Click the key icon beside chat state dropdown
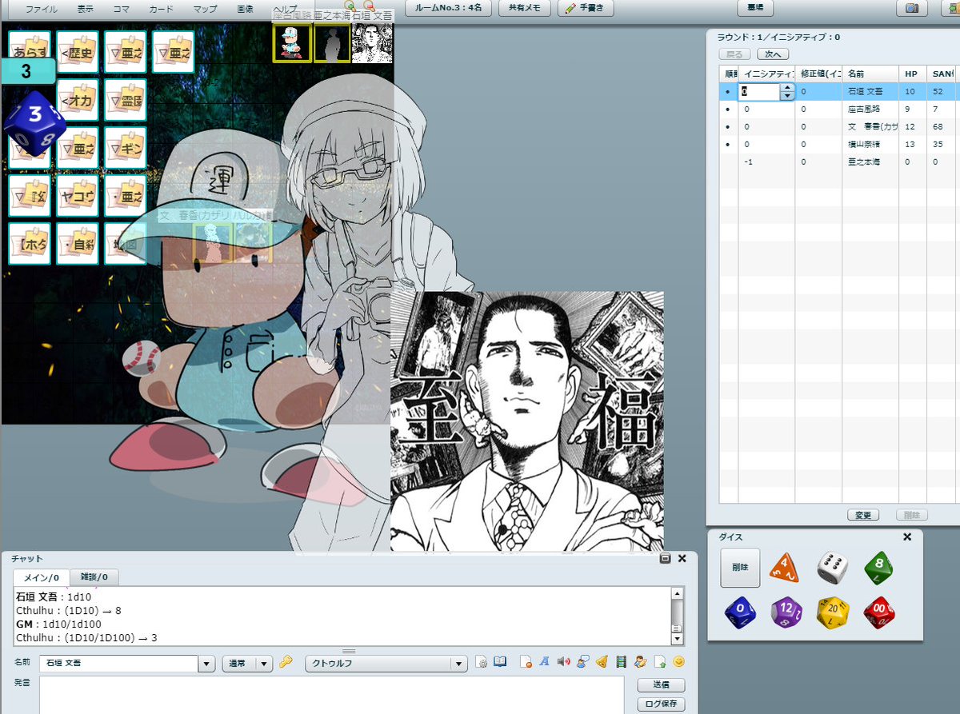Image resolution: width=960 pixels, height=714 pixels. pos(286,663)
